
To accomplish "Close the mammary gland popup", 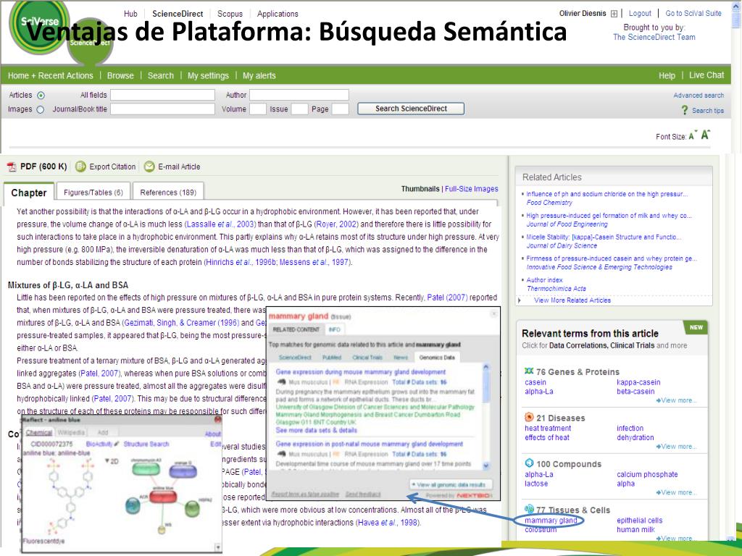I will pyautogui.click(x=493, y=313).
